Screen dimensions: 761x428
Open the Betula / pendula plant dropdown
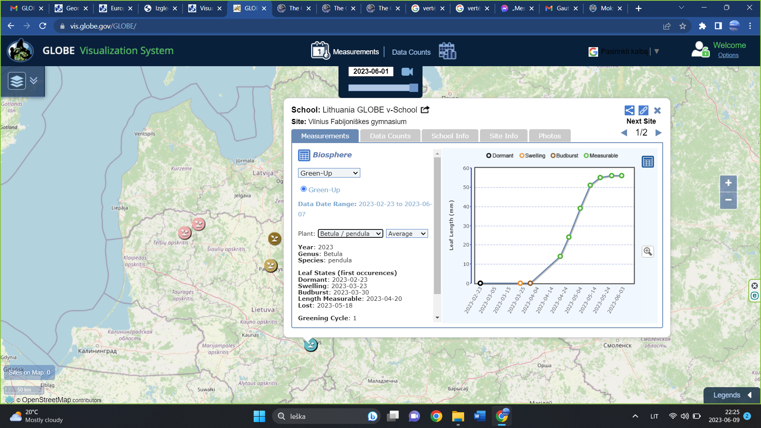click(350, 234)
